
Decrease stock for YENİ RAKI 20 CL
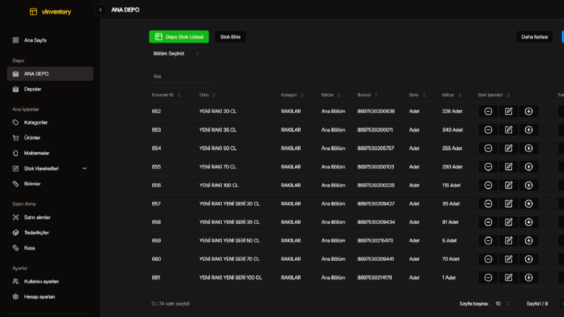click(x=488, y=112)
